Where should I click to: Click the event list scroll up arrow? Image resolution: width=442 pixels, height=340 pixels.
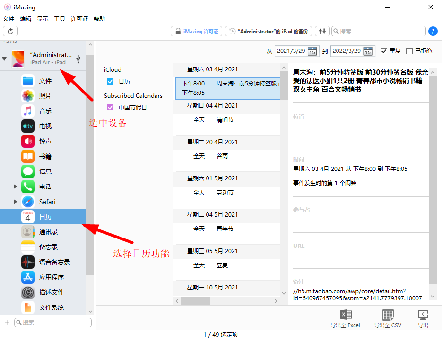(x=284, y=68)
